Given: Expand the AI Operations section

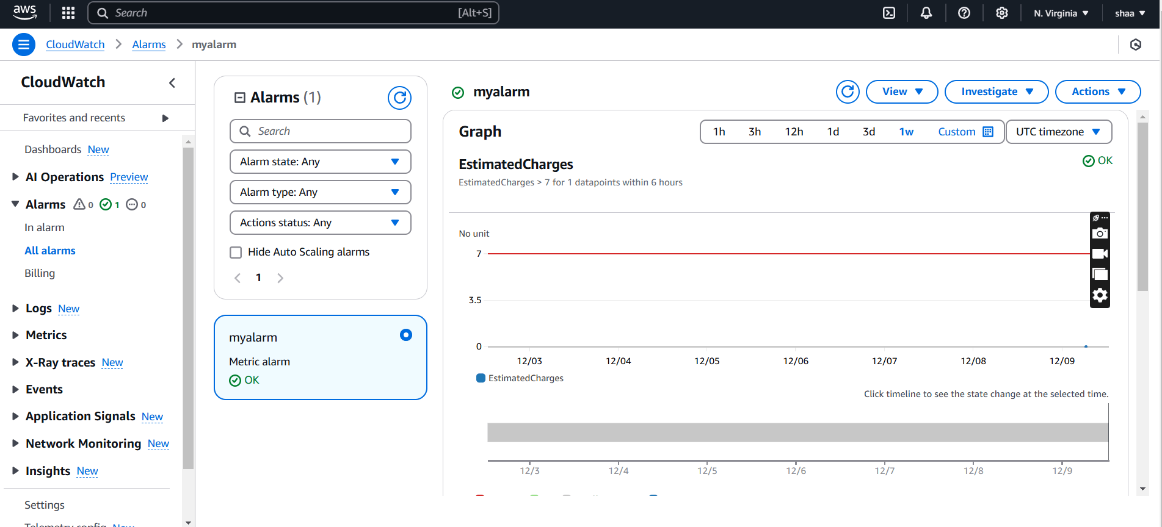Looking at the screenshot, I should tap(15, 177).
